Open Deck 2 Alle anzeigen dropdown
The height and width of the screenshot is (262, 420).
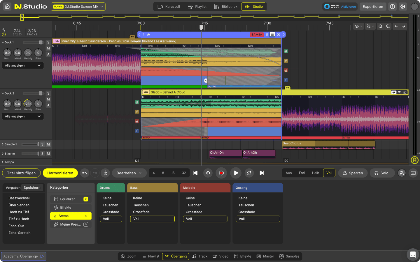[23, 116]
